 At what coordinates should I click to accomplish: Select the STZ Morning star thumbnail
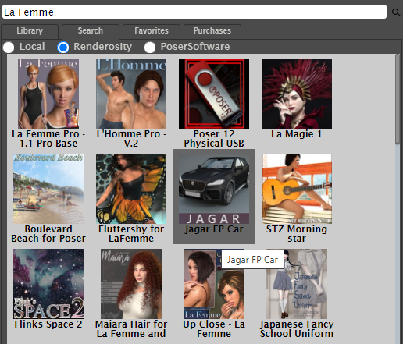click(x=297, y=189)
